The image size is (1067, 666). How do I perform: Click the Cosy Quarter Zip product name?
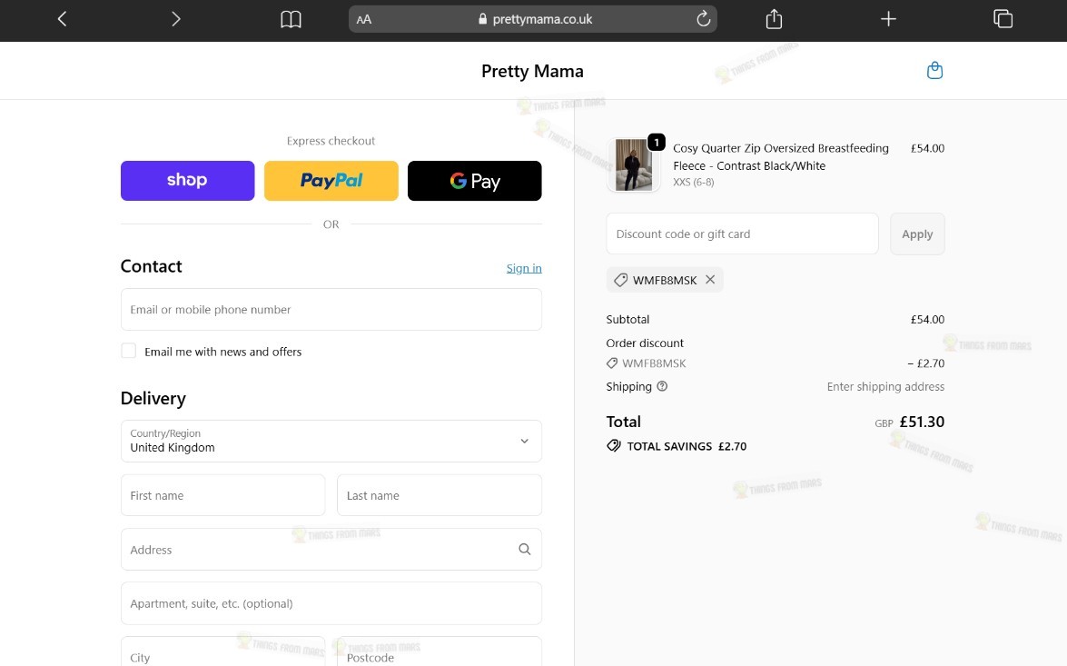click(781, 156)
